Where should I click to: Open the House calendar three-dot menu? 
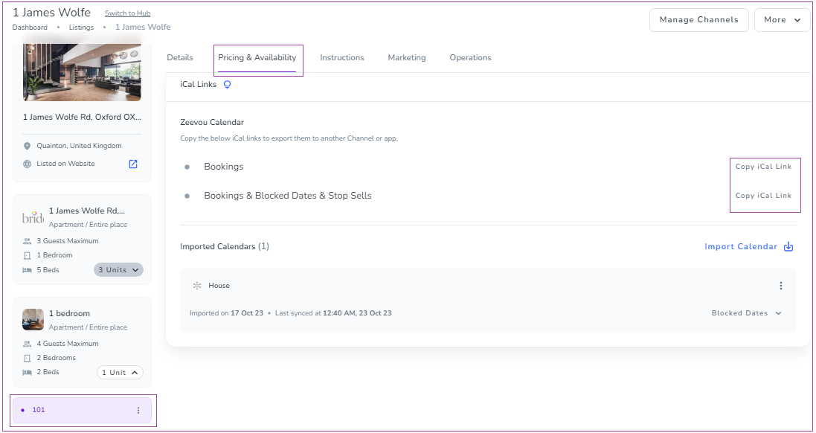pyautogui.click(x=780, y=286)
